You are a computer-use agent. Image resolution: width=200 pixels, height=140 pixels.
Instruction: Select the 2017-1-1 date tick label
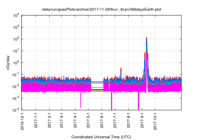click(x=36, y=120)
